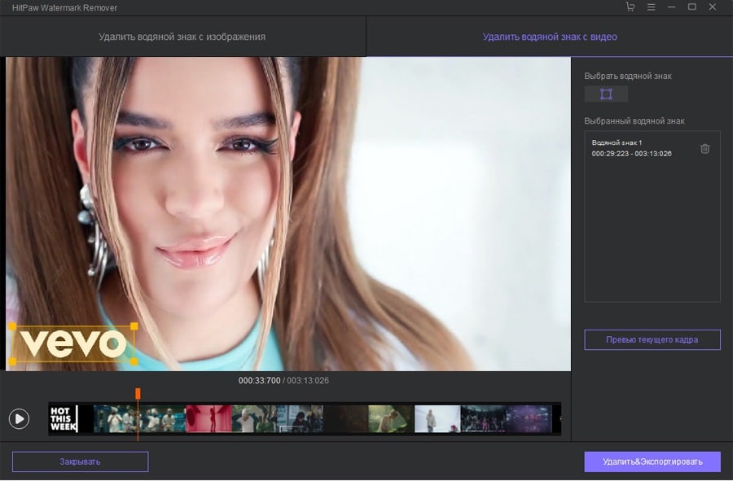
Task: Click 'HOT THIS WEEK' thumbnail in timeline
Action: coord(64,419)
